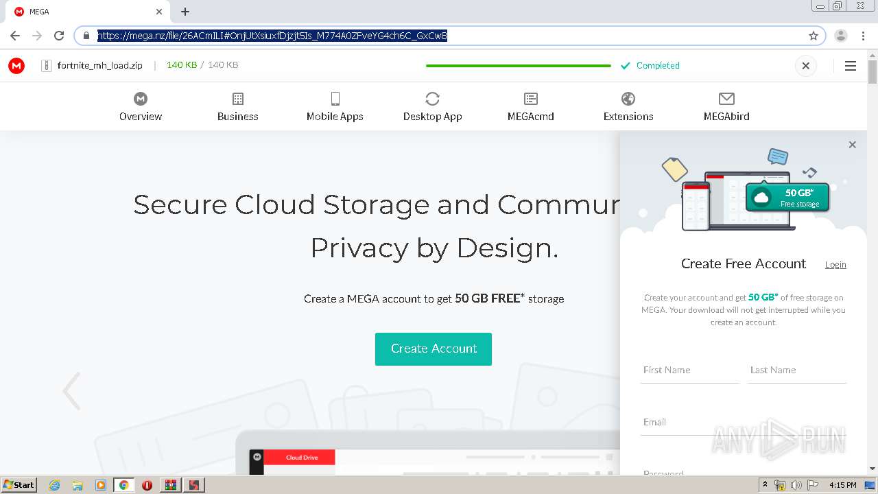The height and width of the screenshot is (494, 878).
Task: Open the Mobile Apps section
Action: [x=335, y=107]
